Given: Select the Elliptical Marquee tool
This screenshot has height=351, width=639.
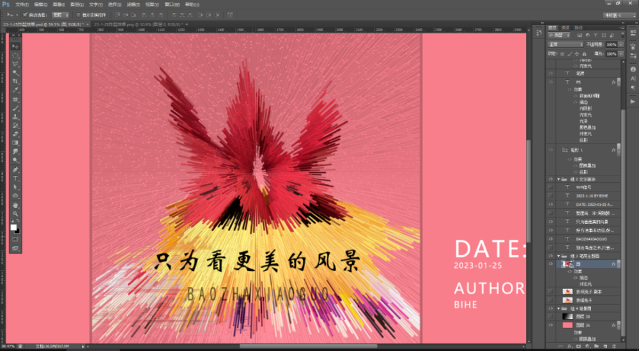Looking at the screenshot, I should 15,56.
